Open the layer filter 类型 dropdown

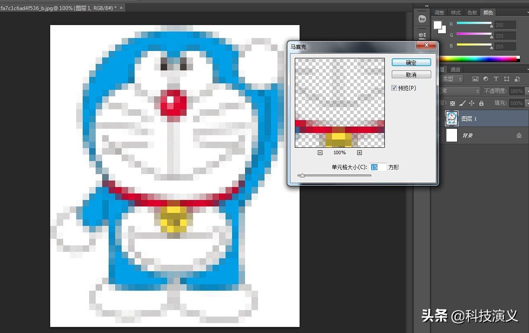(x=452, y=79)
